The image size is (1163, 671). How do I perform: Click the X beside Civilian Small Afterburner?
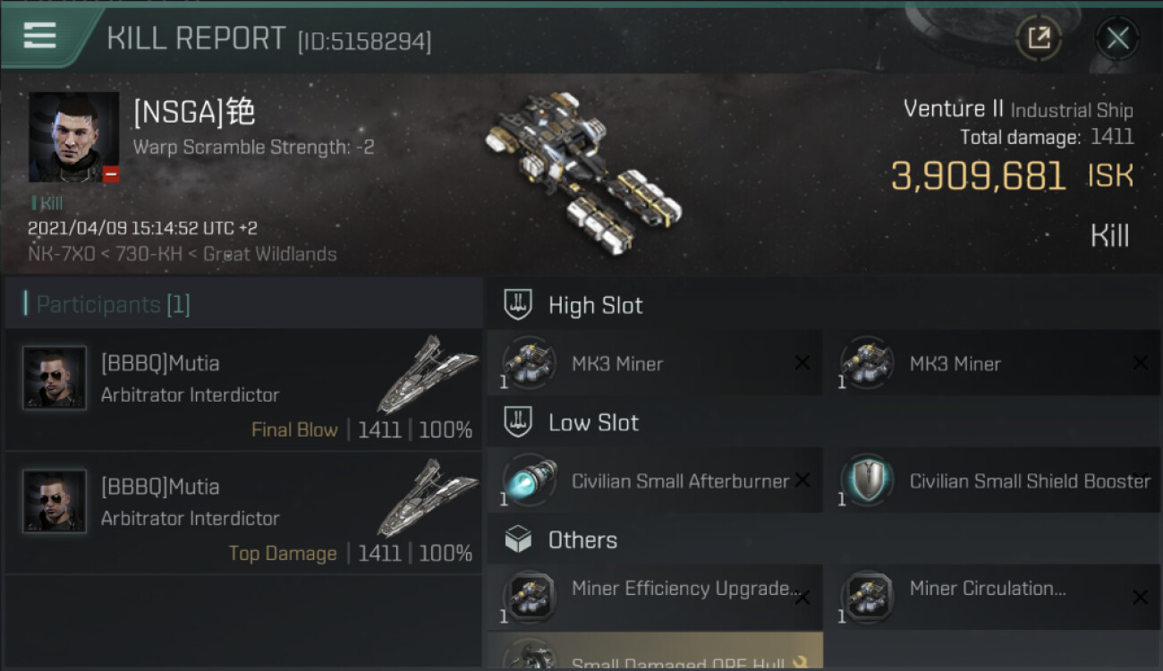pyautogui.click(x=802, y=480)
